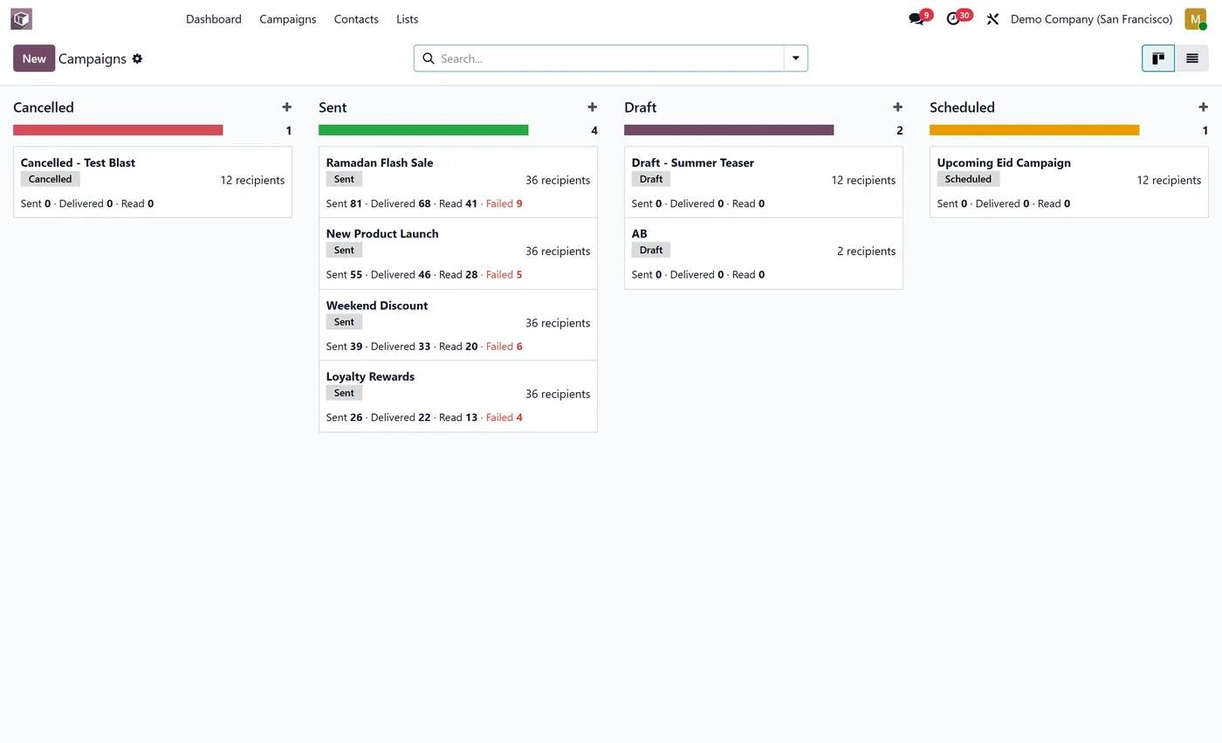The image size is (1222, 743).
Task: Open the AB draft campaign
Action: (x=764, y=253)
